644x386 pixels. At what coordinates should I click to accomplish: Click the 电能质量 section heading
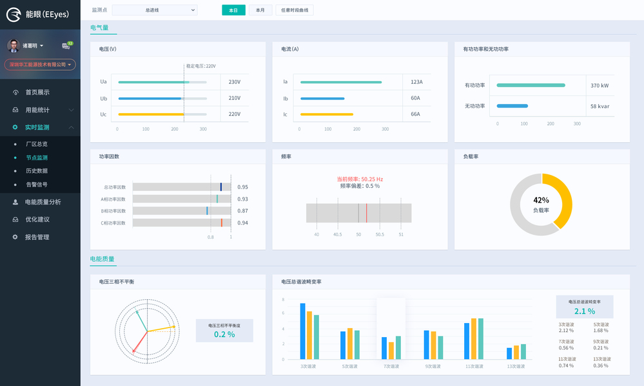click(102, 259)
